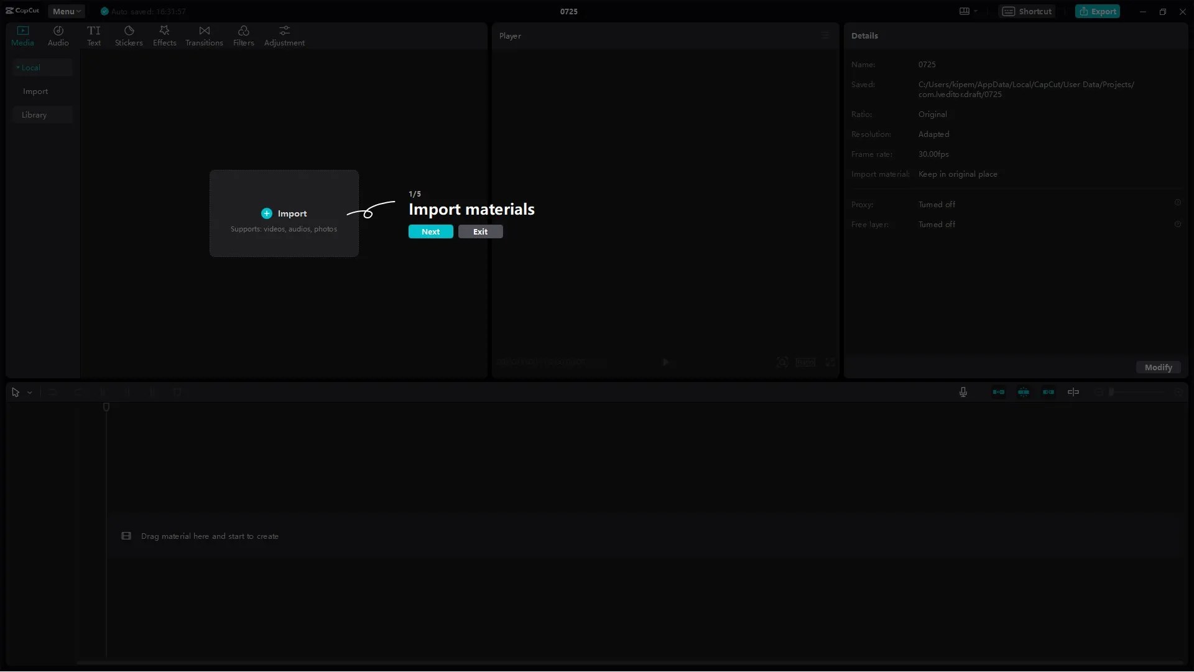This screenshot has height=672, width=1194.
Task: Click the Stickers icon
Action: 129,30
